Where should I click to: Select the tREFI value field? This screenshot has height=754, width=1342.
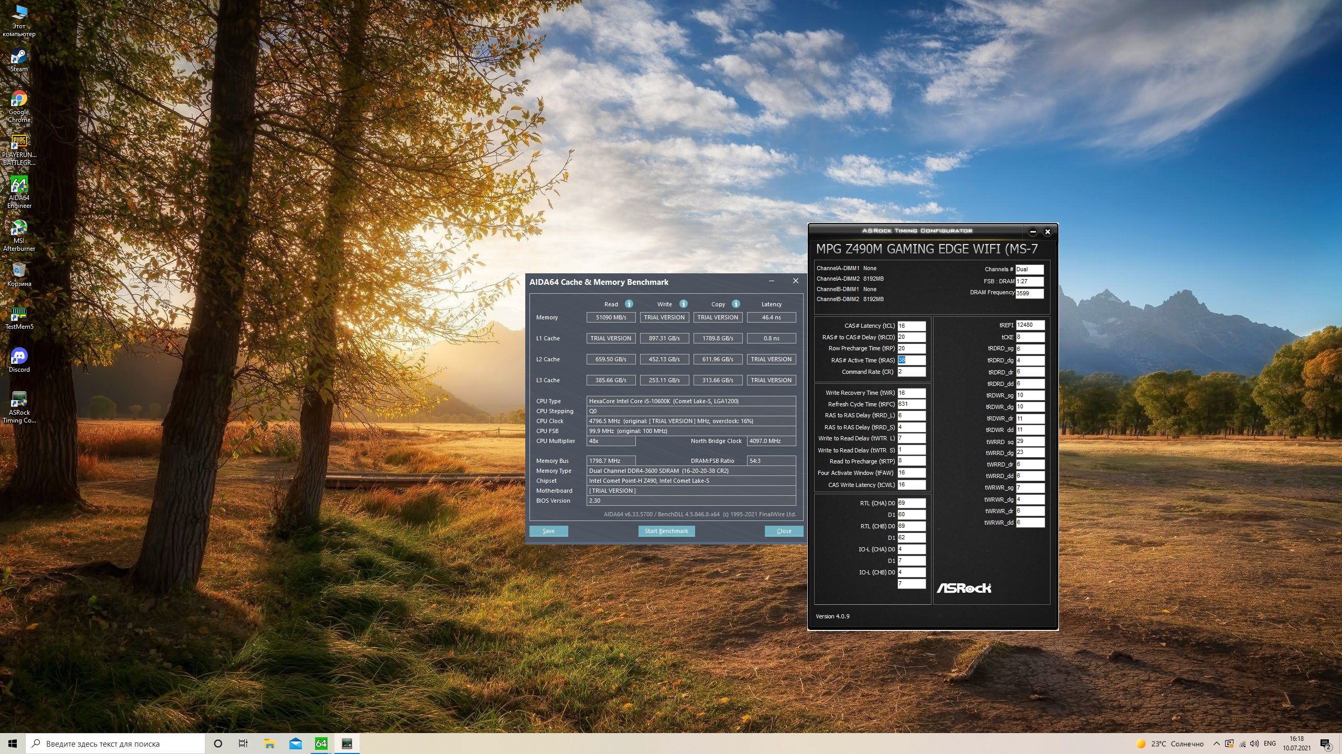(x=1030, y=325)
